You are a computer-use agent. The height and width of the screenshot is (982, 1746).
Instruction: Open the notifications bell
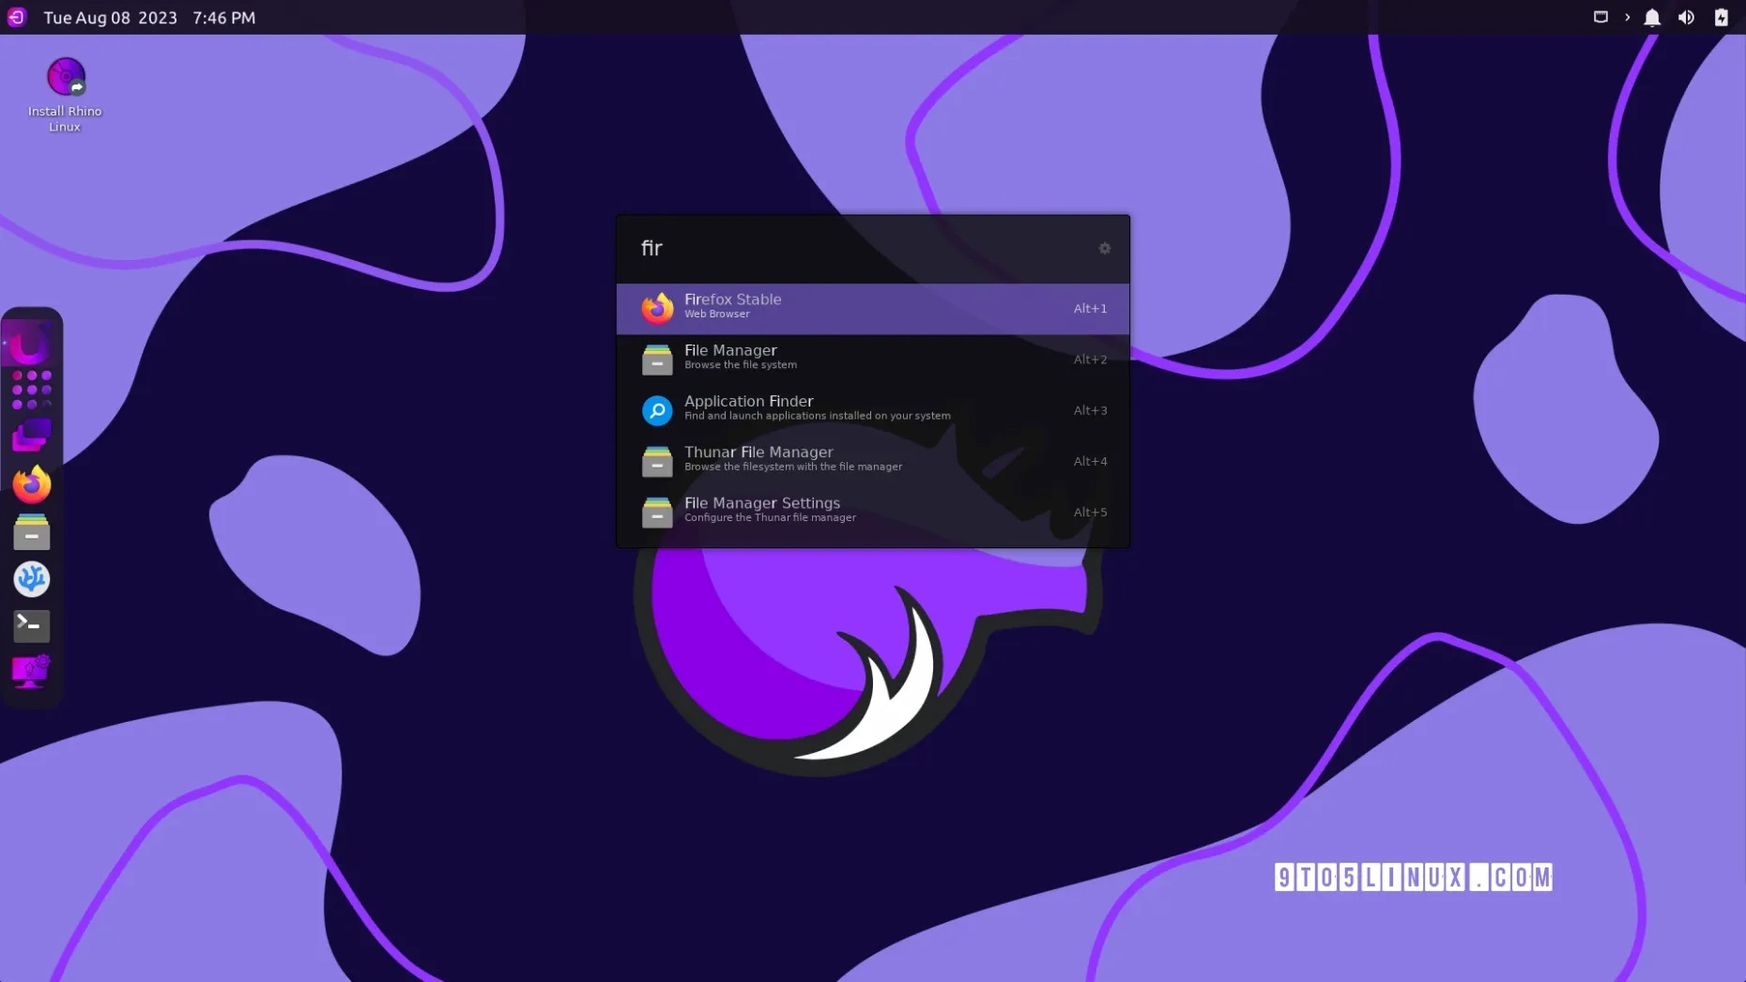[x=1652, y=17]
